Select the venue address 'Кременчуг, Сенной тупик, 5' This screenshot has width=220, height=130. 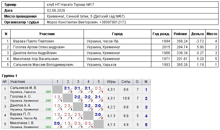tap(70, 16)
